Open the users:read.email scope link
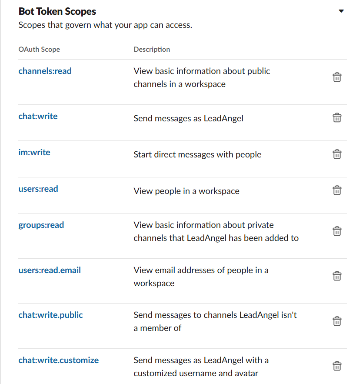356x384 pixels. pyautogui.click(x=49, y=270)
